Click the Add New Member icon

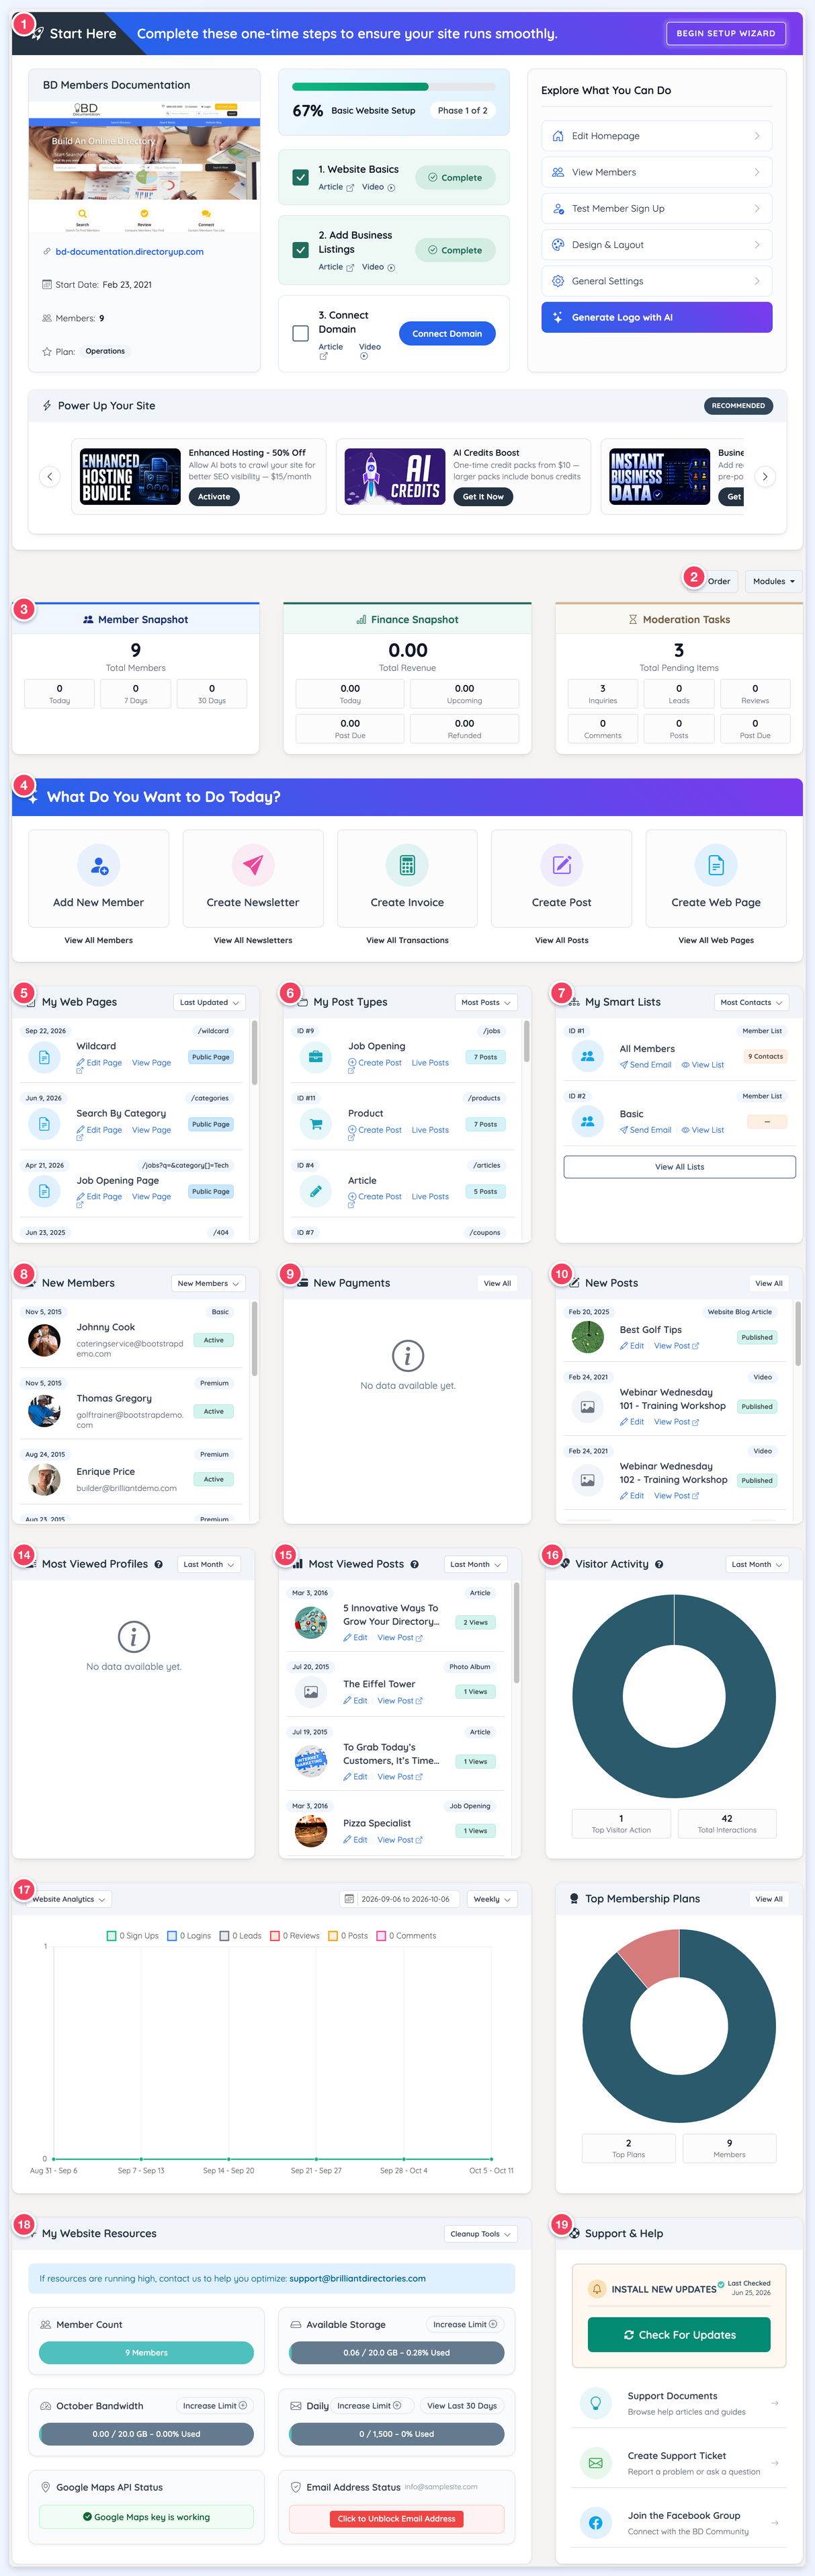tap(98, 865)
